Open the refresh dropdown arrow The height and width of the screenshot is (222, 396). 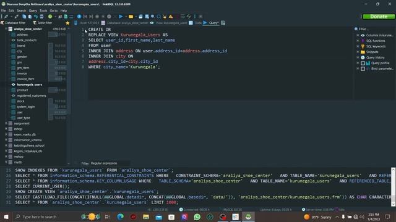55,17
